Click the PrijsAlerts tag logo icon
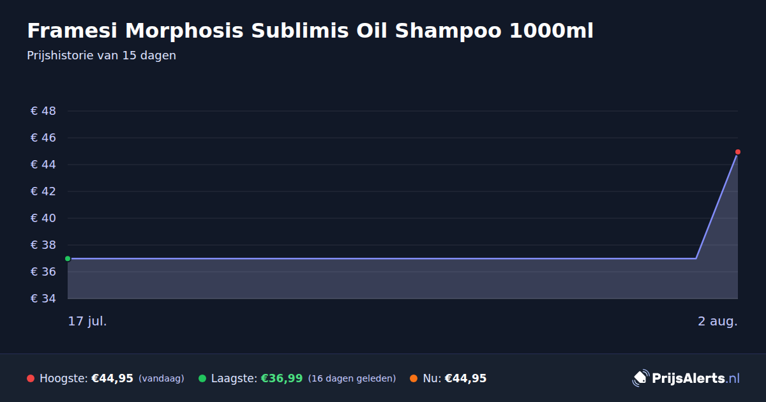The image size is (766, 402). (640, 378)
